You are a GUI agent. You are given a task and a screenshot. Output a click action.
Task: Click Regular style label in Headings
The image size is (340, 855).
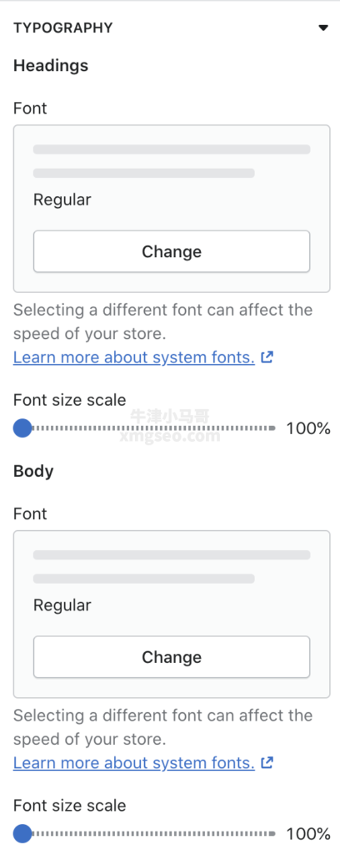[x=62, y=200]
